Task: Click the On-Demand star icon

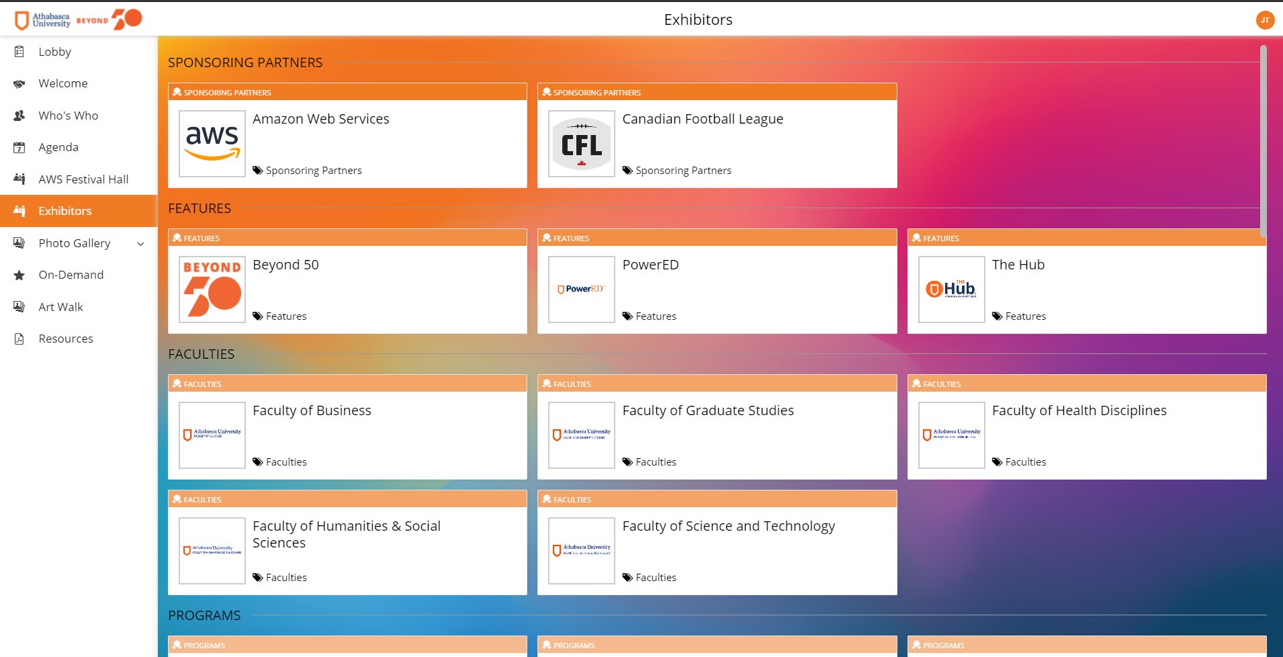Action: 19,275
